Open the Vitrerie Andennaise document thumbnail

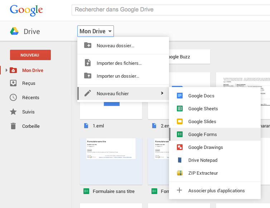[243, 79]
